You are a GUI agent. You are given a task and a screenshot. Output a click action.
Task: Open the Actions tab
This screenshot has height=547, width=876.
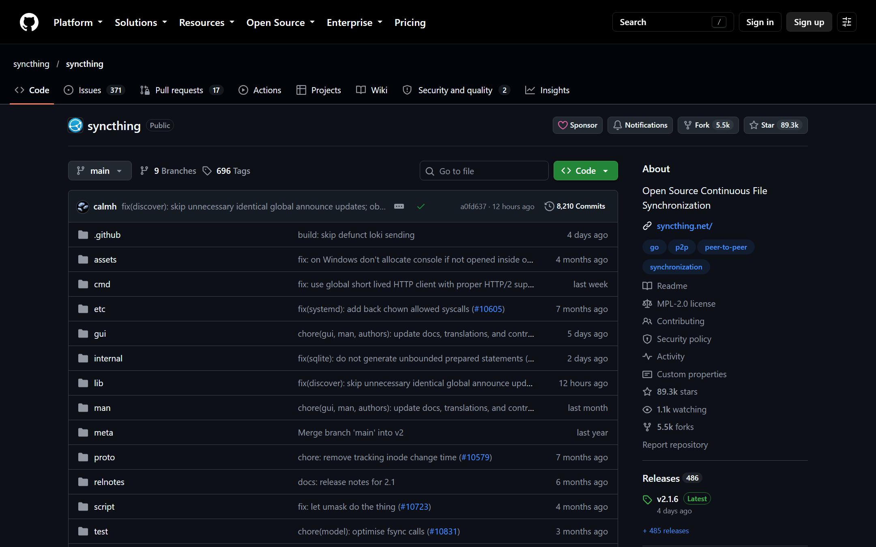tap(260, 90)
